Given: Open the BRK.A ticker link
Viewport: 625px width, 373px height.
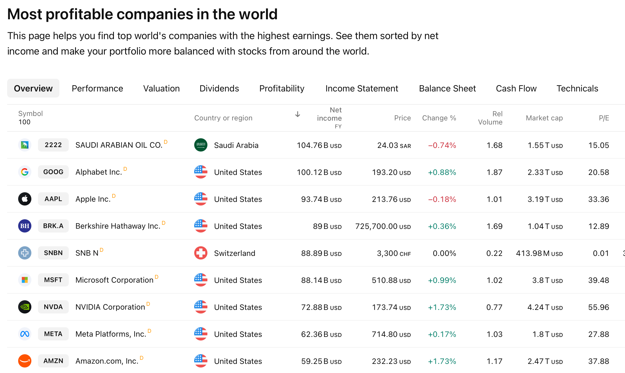Looking at the screenshot, I should tap(53, 226).
